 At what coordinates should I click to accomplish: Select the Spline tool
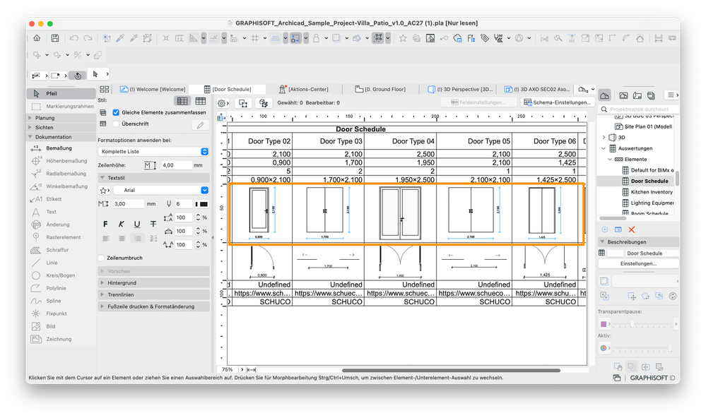click(53, 301)
